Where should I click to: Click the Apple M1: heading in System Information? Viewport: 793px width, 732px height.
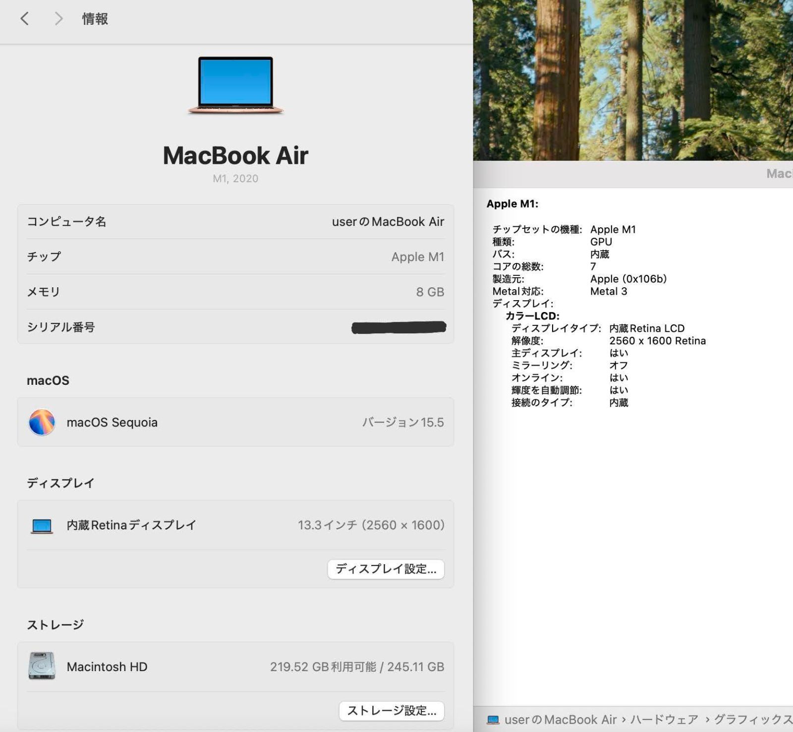(x=512, y=204)
